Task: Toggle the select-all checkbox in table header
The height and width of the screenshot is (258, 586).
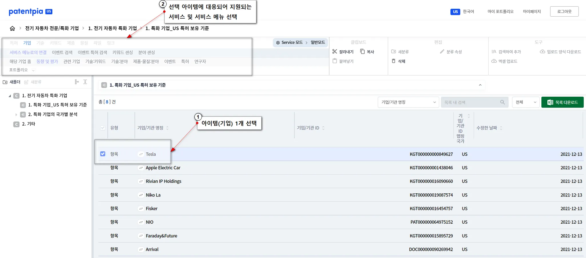Action: click(103, 128)
